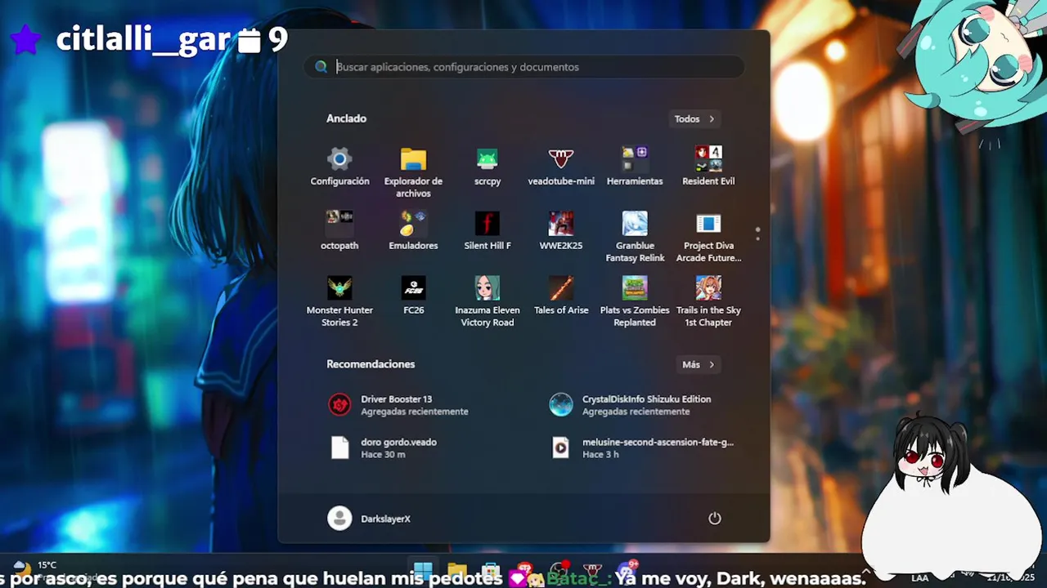1047x588 pixels.
Task: Click the search magnifier icon
Action: point(321,67)
